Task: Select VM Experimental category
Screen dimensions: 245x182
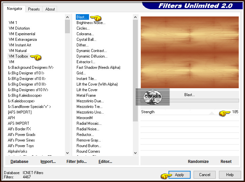Action: click(x=22, y=34)
